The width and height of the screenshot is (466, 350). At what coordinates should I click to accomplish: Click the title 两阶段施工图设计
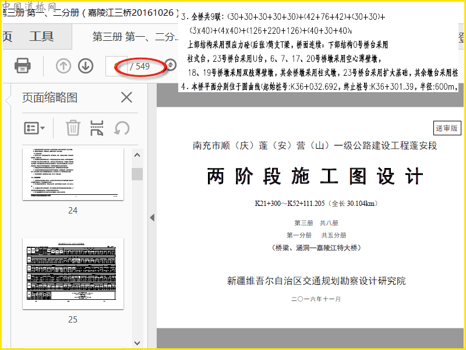315,176
